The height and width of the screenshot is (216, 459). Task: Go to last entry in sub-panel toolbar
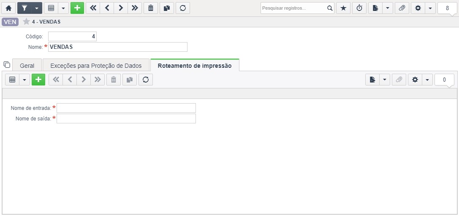98,80
